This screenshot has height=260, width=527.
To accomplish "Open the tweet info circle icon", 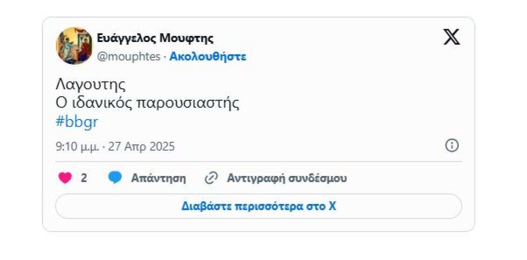I will click(451, 146).
